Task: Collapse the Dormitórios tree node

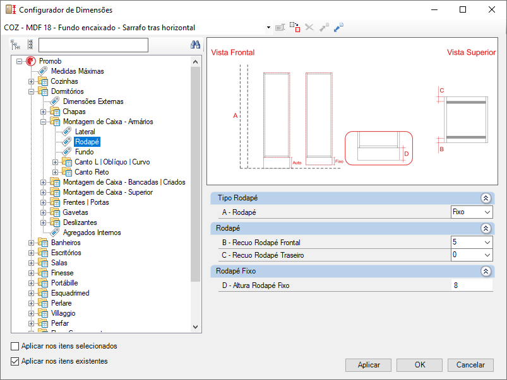Action: click(x=32, y=91)
